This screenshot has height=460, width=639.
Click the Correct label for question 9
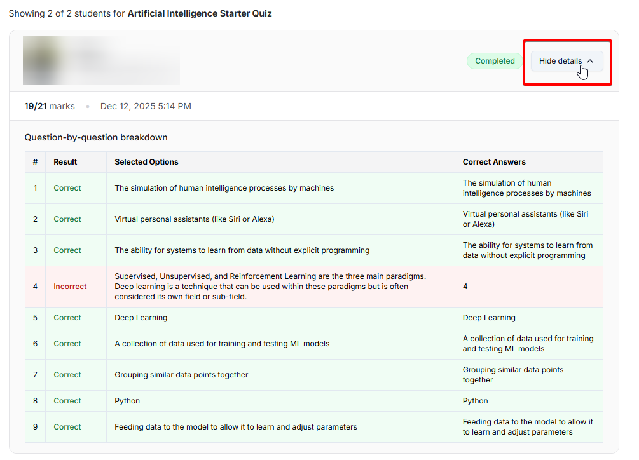(x=67, y=427)
